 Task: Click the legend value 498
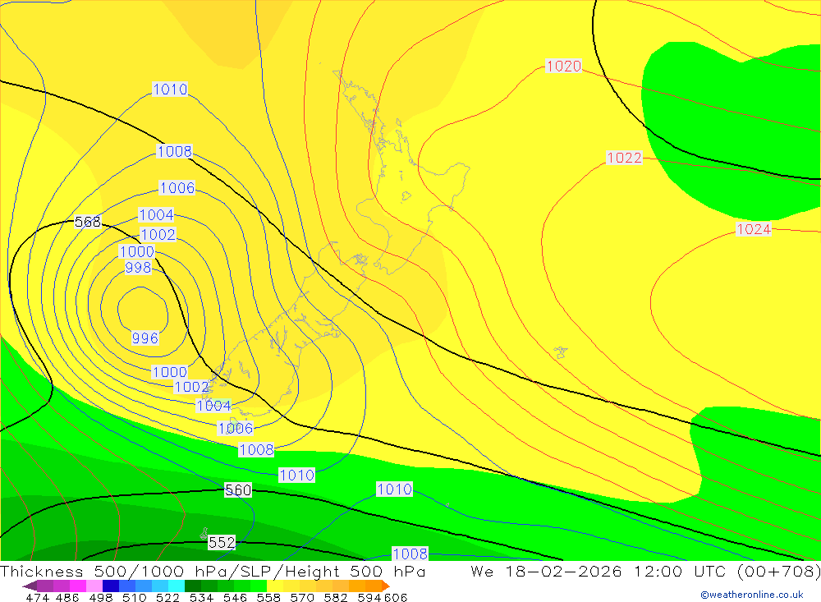point(100,597)
